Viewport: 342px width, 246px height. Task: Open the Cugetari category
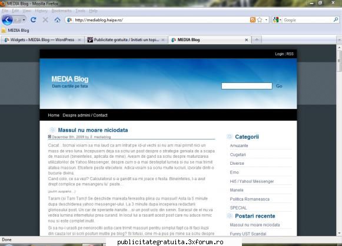(x=238, y=154)
